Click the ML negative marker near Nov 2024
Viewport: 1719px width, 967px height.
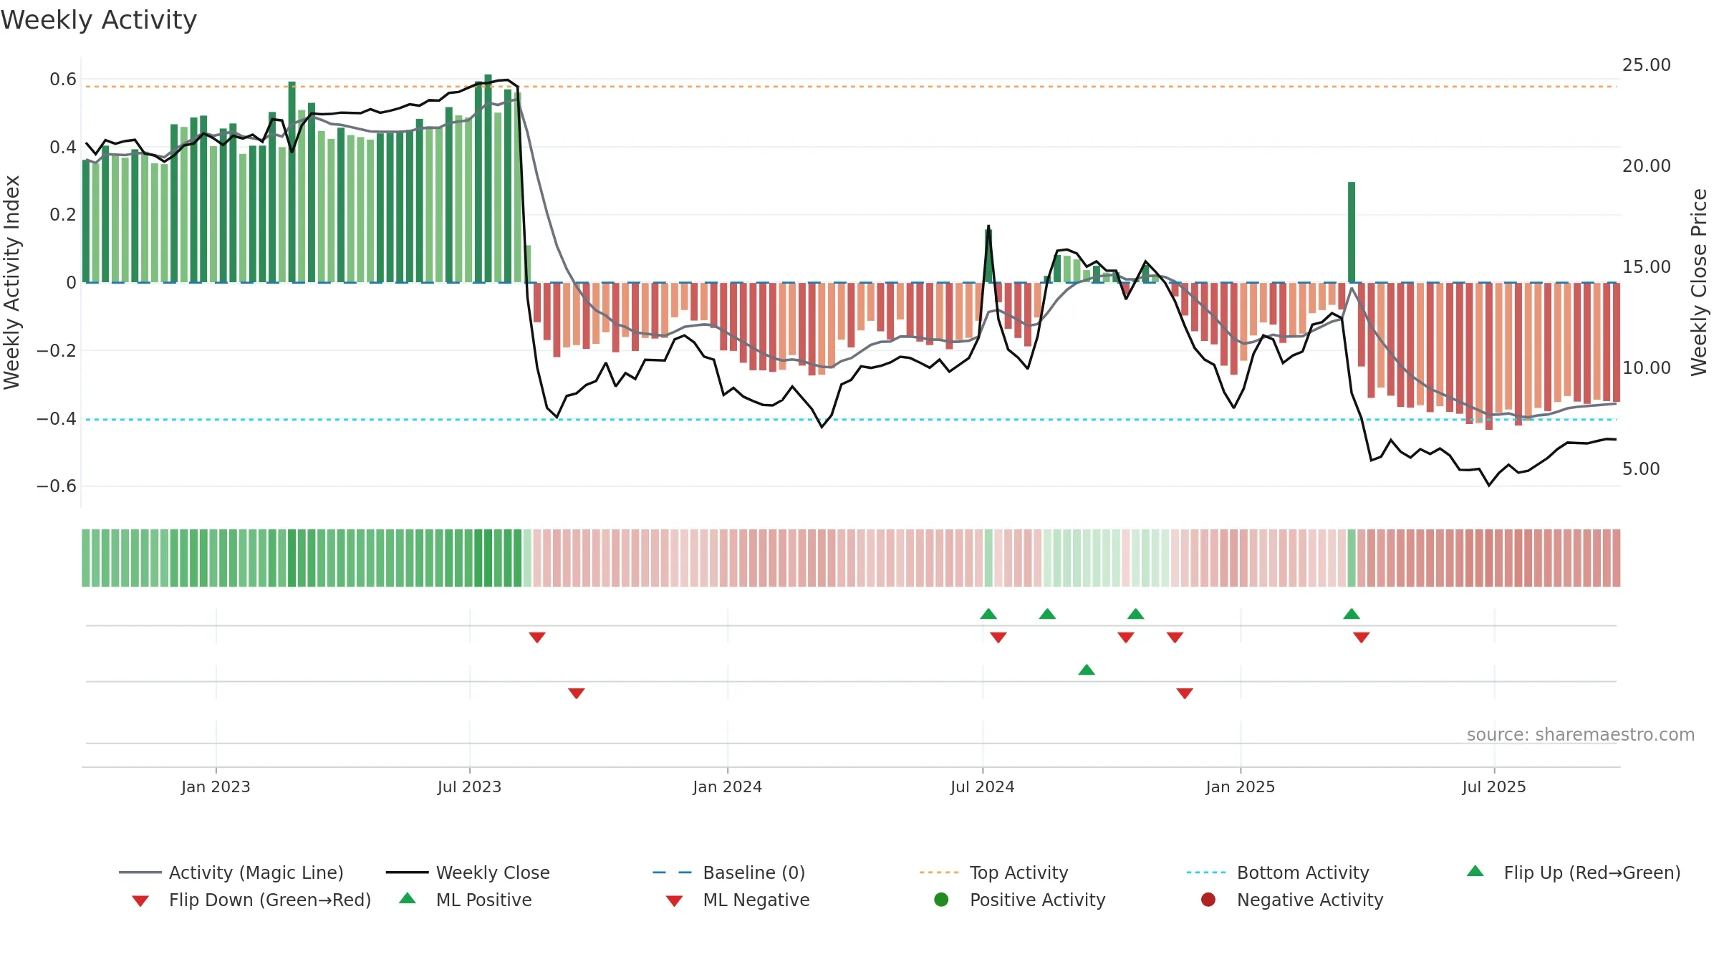[x=1185, y=693]
